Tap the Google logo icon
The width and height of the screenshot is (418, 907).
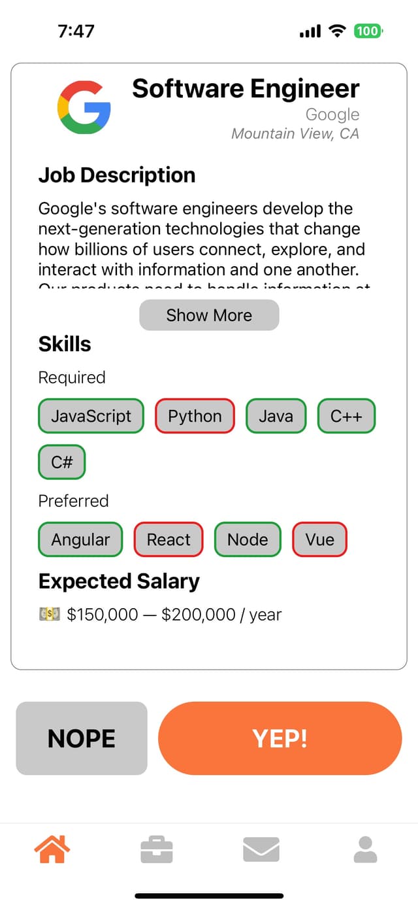pyautogui.click(x=84, y=107)
